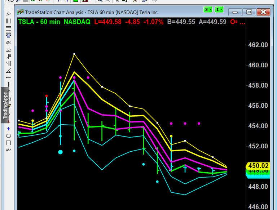Click the last price L=449.58 value
Screen dimensions: 277x210
click(x=108, y=22)
